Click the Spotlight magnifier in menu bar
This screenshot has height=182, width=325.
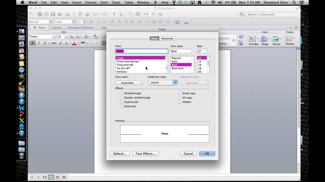click(x=294, y=3)
